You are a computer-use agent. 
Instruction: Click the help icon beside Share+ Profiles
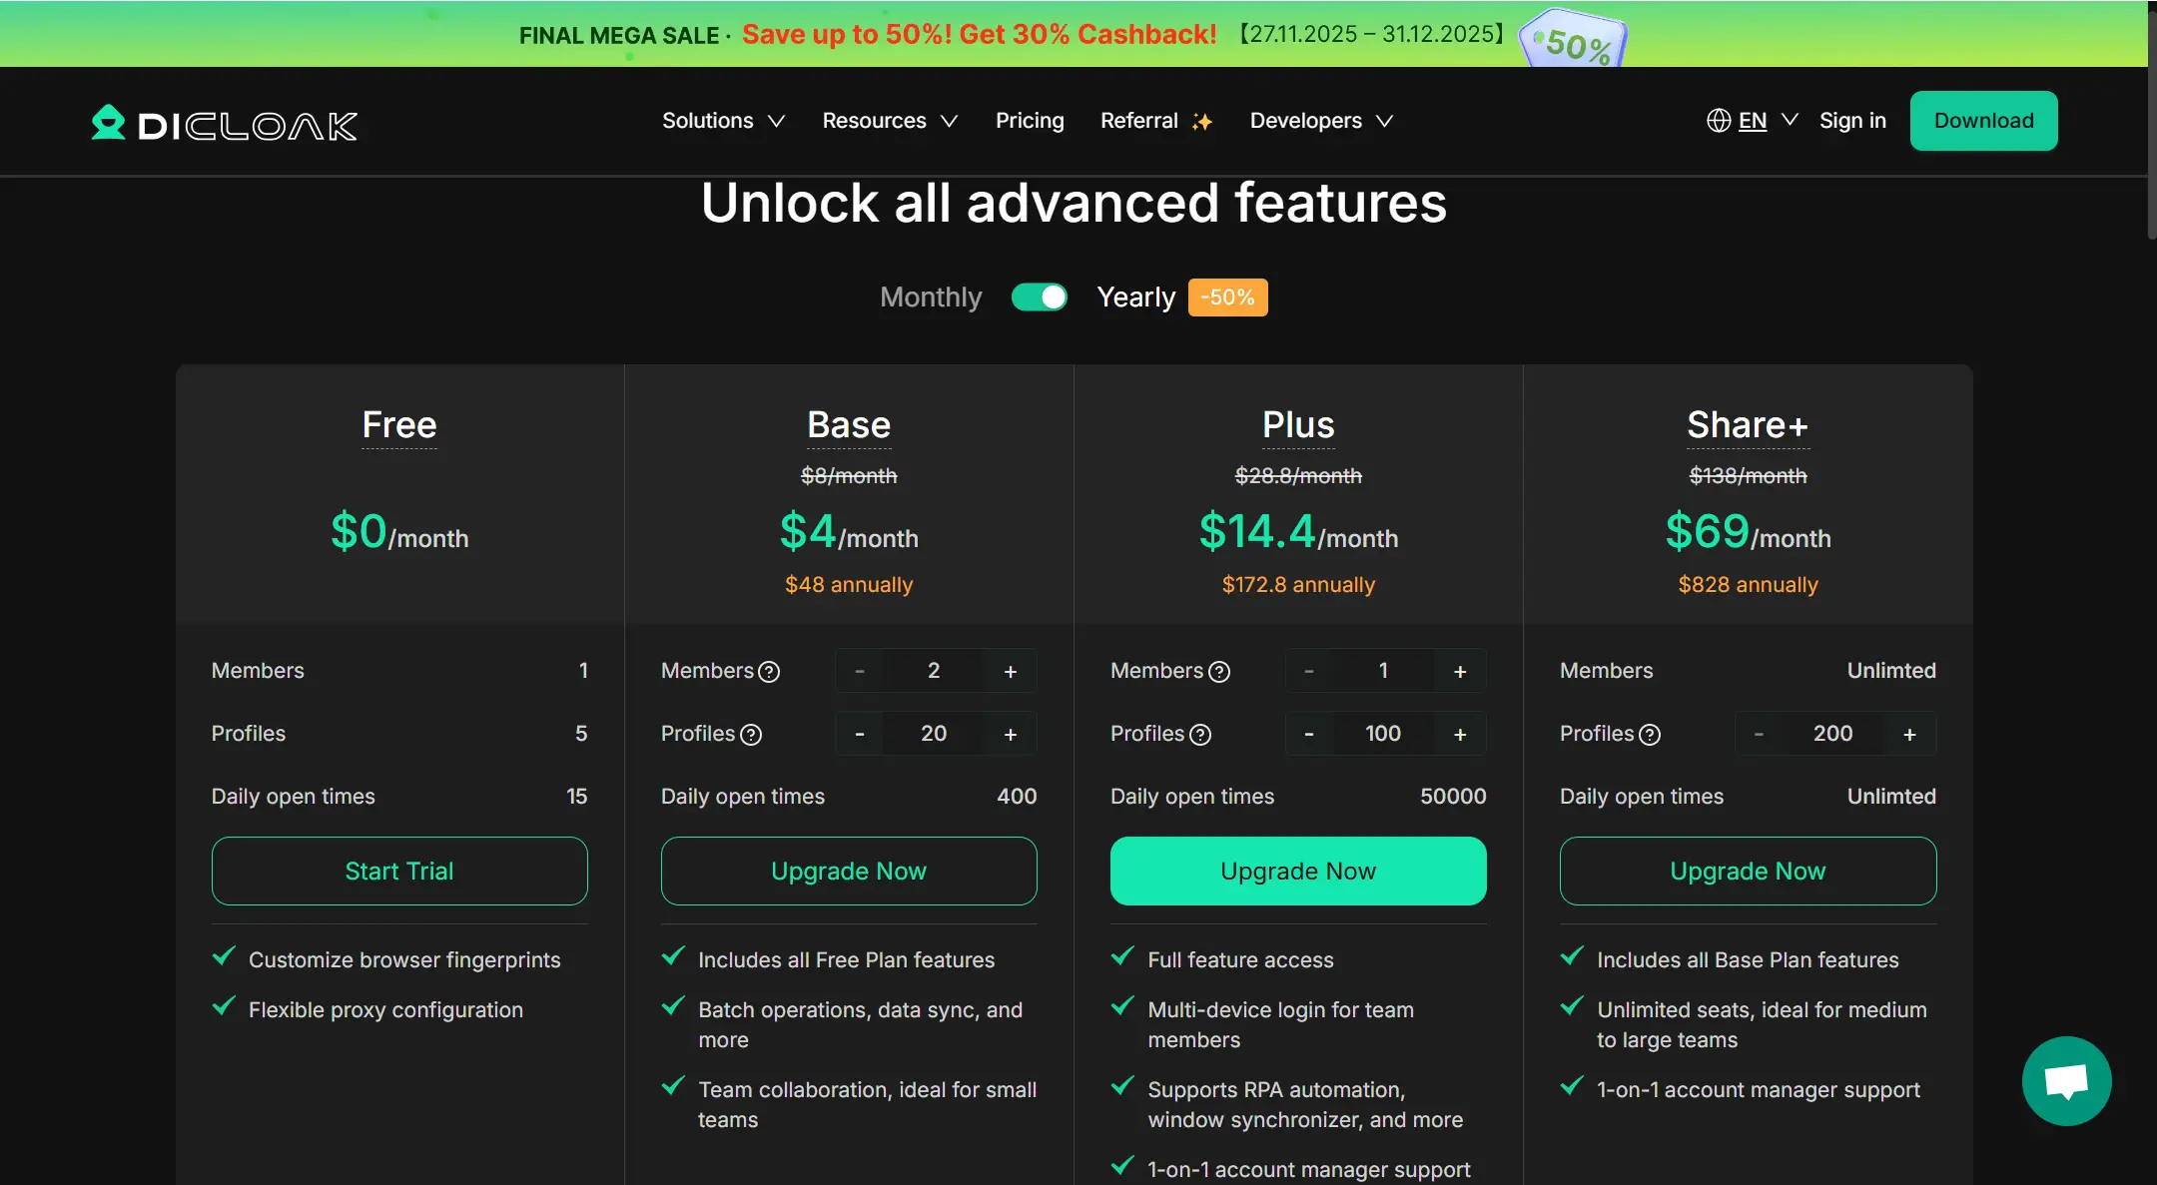pos(1650,735)
